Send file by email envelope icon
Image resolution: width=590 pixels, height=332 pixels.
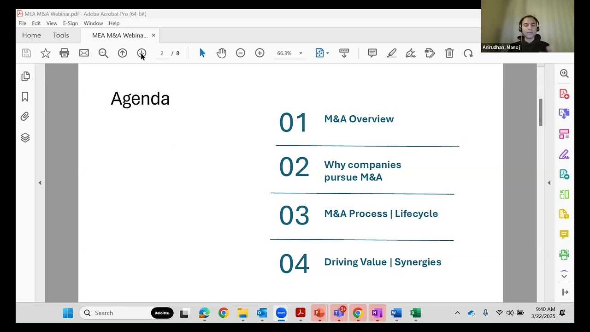84,53
